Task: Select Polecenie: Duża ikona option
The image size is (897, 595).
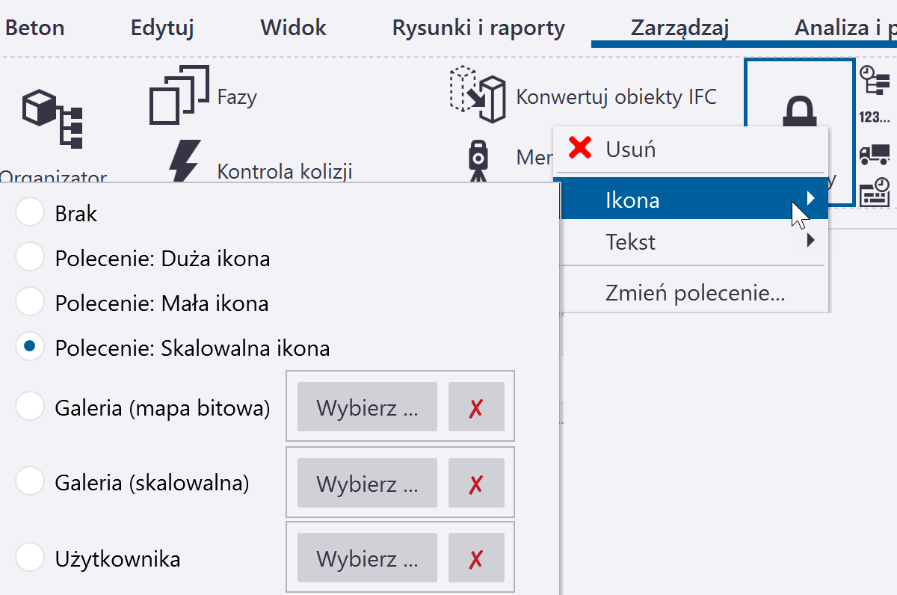Action: tap(30, 259)
